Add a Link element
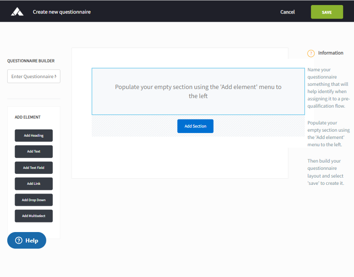This screenshot has width=354, height=277. (34, 184)
